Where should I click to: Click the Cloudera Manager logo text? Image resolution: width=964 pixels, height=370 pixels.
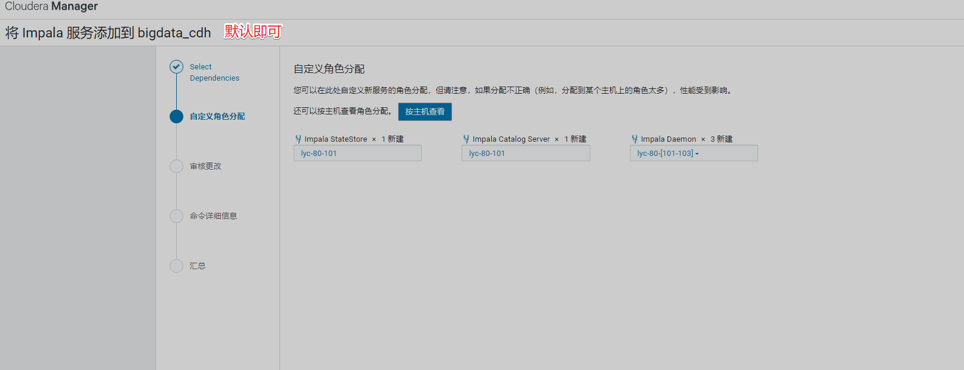51,7
